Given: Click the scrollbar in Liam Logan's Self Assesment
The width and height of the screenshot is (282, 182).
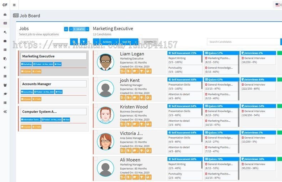Looking at the screenshot, I should 202,59.
